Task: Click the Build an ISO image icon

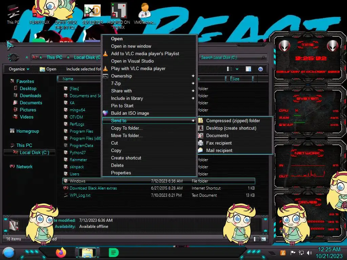Action: (105, 113)
